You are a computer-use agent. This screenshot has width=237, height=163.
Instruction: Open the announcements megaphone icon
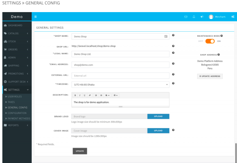pos(202,17)
